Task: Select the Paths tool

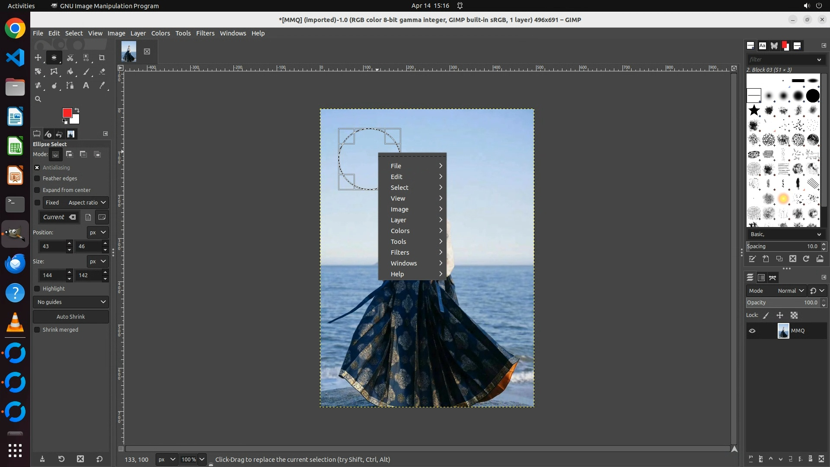Action: coord(70,86)
